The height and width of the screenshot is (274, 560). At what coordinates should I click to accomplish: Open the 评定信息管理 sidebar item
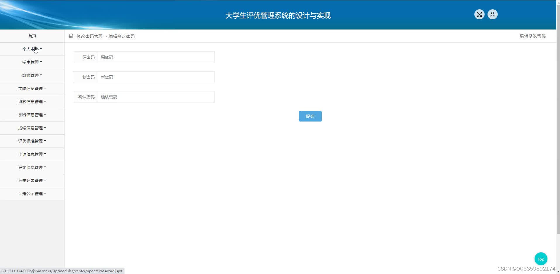point(32,167)
